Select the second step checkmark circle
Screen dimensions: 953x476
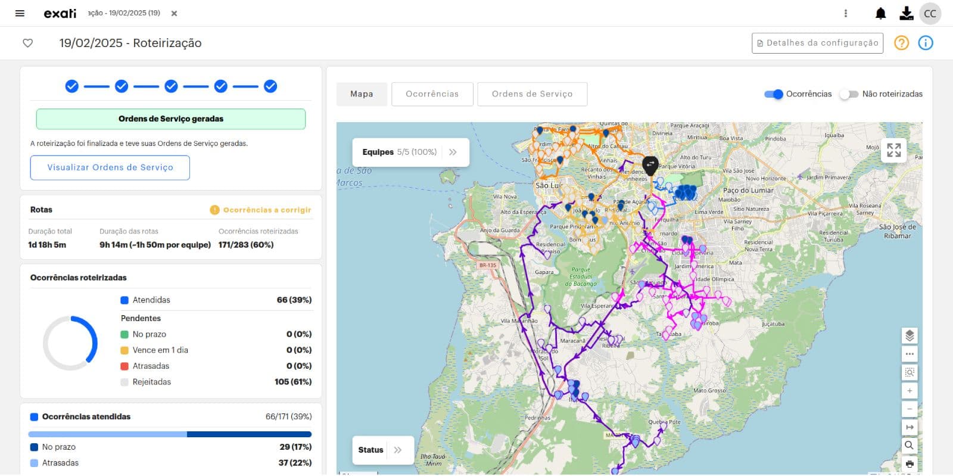tap(122, 86)
